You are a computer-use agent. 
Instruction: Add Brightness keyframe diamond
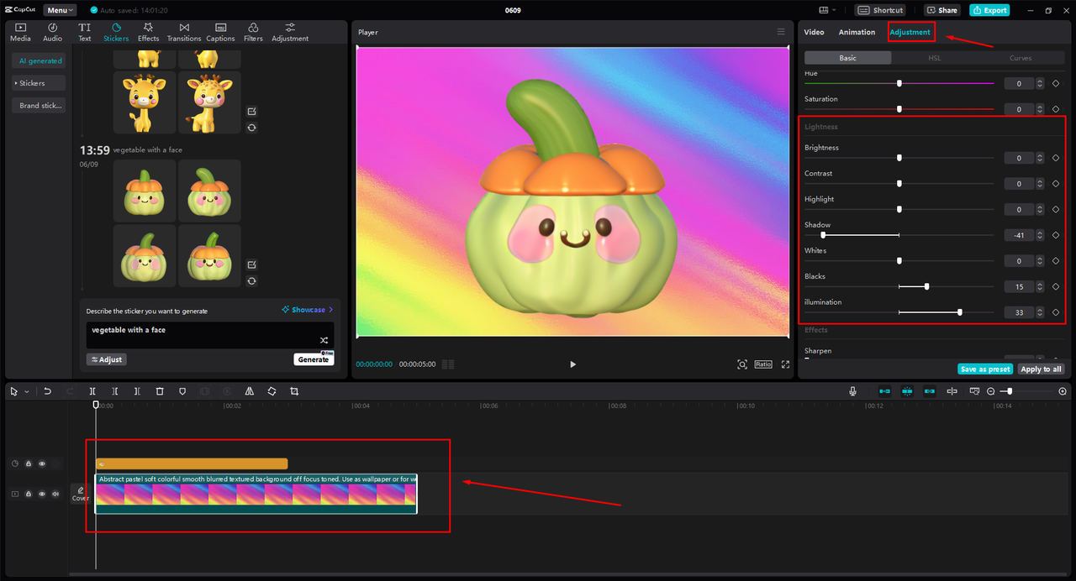1056,158
